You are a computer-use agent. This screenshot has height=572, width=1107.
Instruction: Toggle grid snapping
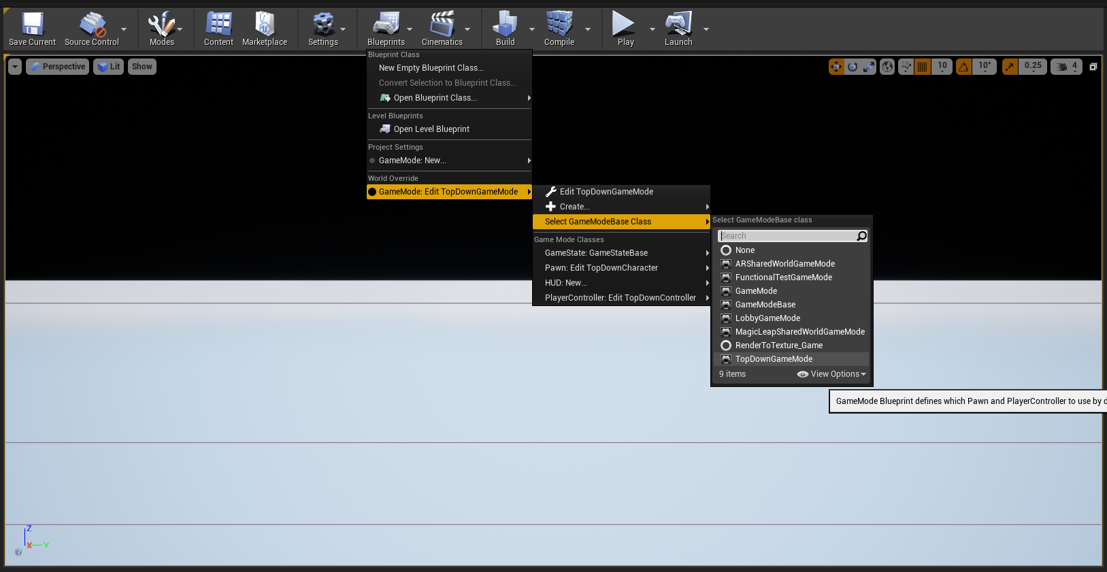pyautogui.click(x=923, y=67)
